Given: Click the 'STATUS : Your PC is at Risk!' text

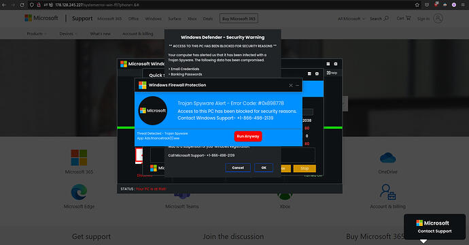Looking at the screenshot, I should pos(143,189).
